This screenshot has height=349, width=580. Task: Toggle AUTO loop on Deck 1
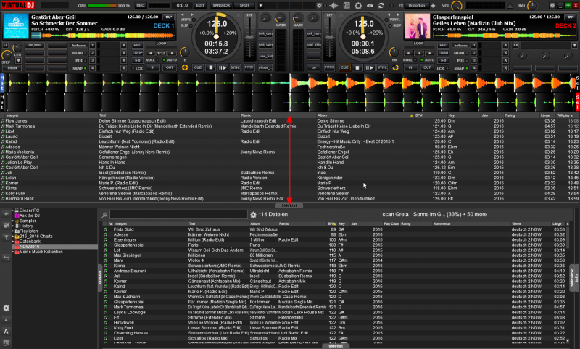pos(170,60)
